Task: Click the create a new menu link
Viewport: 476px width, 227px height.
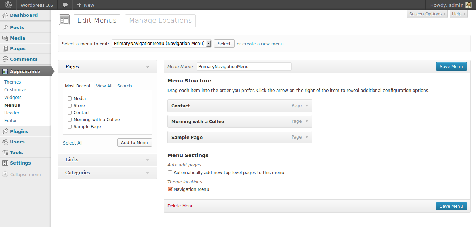Action: click(x=263, y=44)
